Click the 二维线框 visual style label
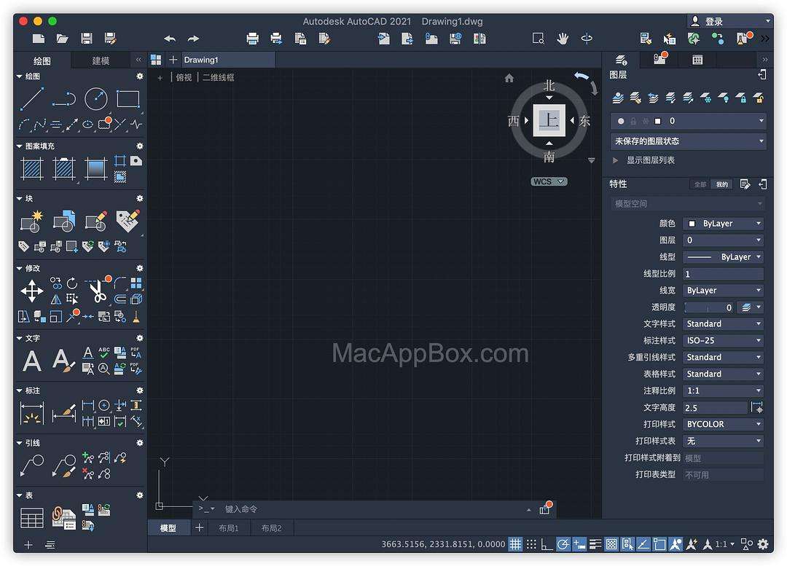 (x=219, y=77)
